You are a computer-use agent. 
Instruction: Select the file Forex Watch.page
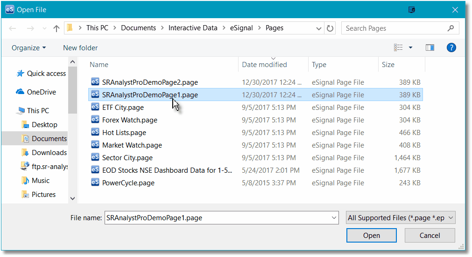pos(130,120)
